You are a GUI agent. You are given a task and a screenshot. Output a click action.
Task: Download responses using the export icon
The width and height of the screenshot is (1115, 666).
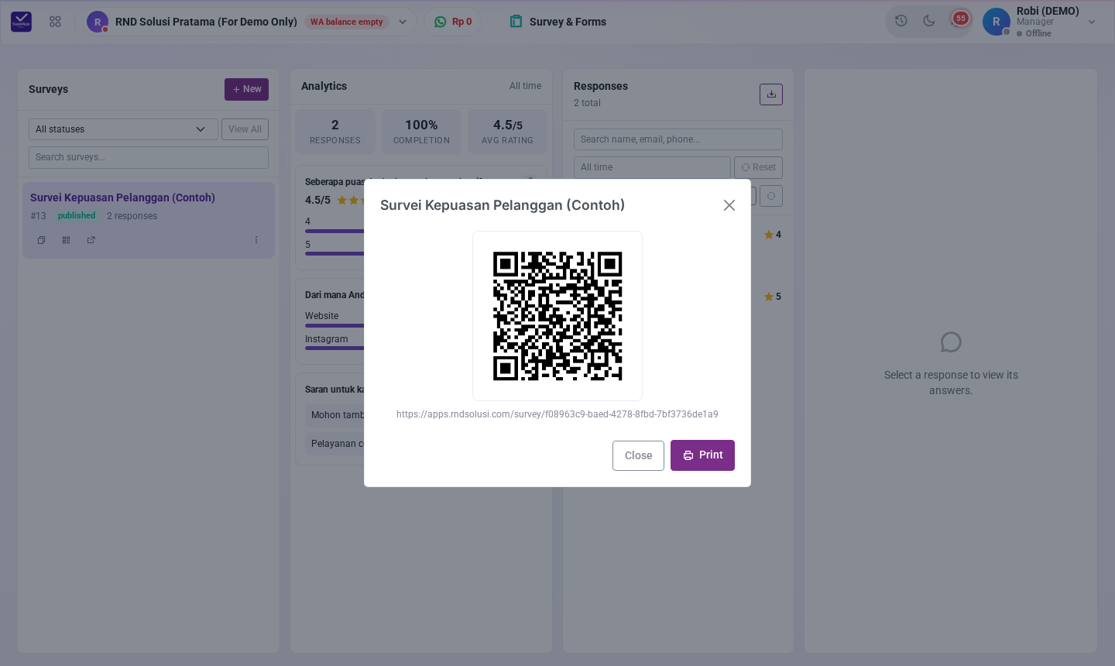pyautogui.click(x=771, y=94)
